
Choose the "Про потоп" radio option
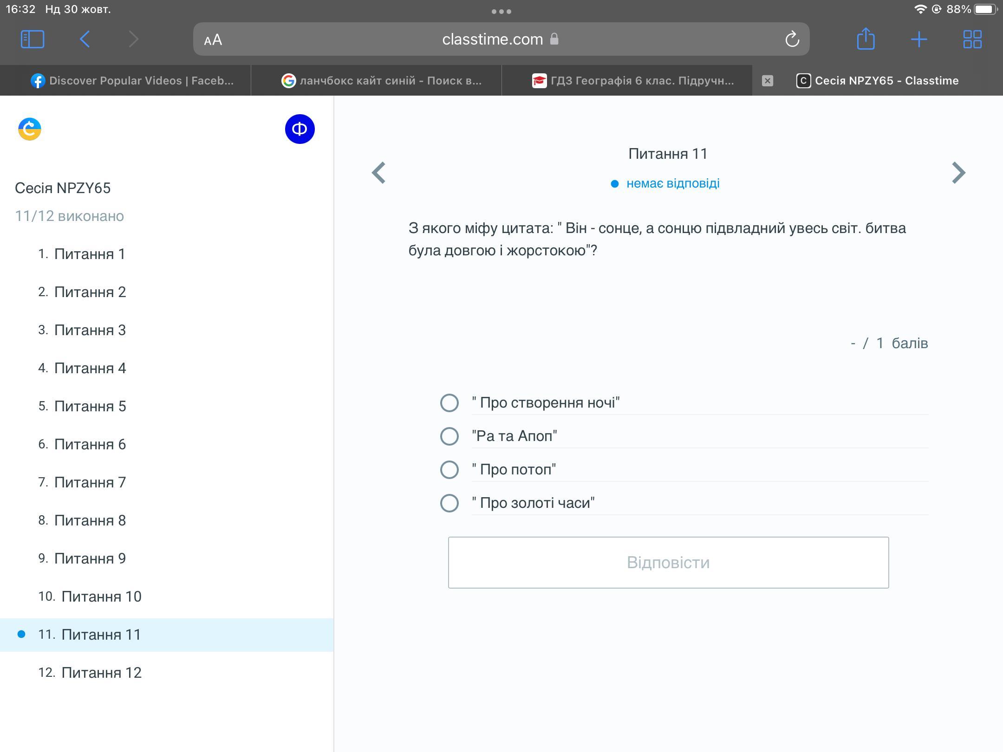tap(449, 469)
